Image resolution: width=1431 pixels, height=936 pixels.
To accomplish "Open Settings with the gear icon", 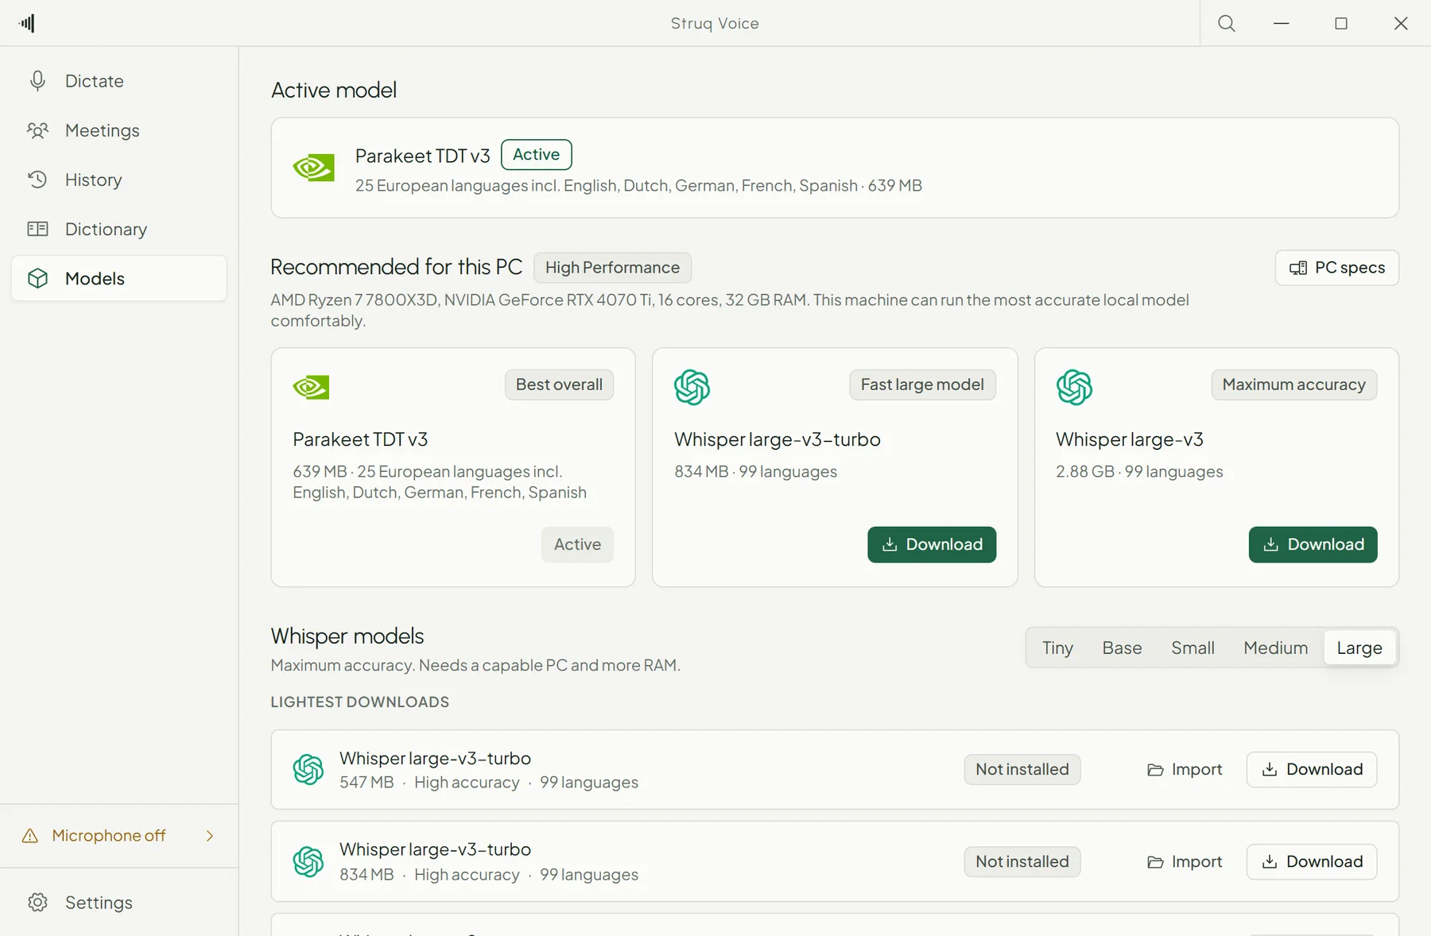I will click(x=37, y=903).
